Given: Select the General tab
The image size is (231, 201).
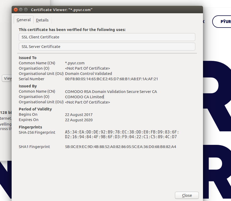Looking at the screenshot, I should point(24,20).
